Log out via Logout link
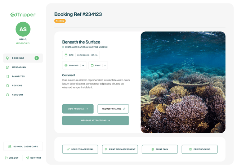237x168 pixels. click(x=12, y=158)
